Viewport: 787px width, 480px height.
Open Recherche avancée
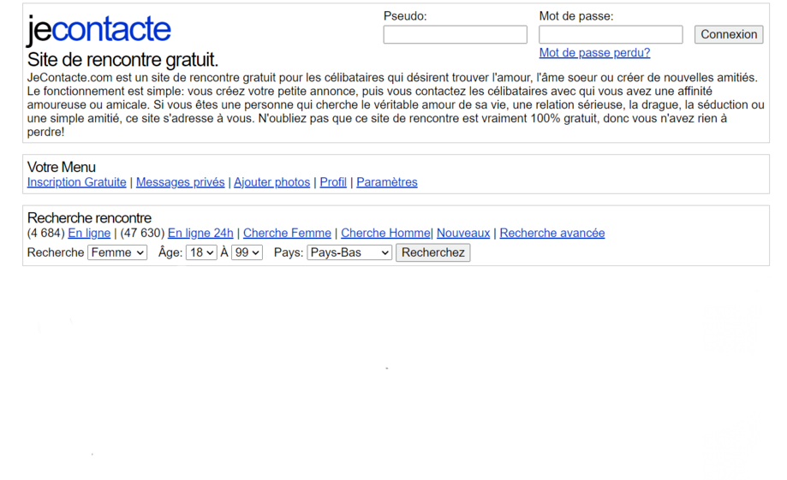click(552, 233)
